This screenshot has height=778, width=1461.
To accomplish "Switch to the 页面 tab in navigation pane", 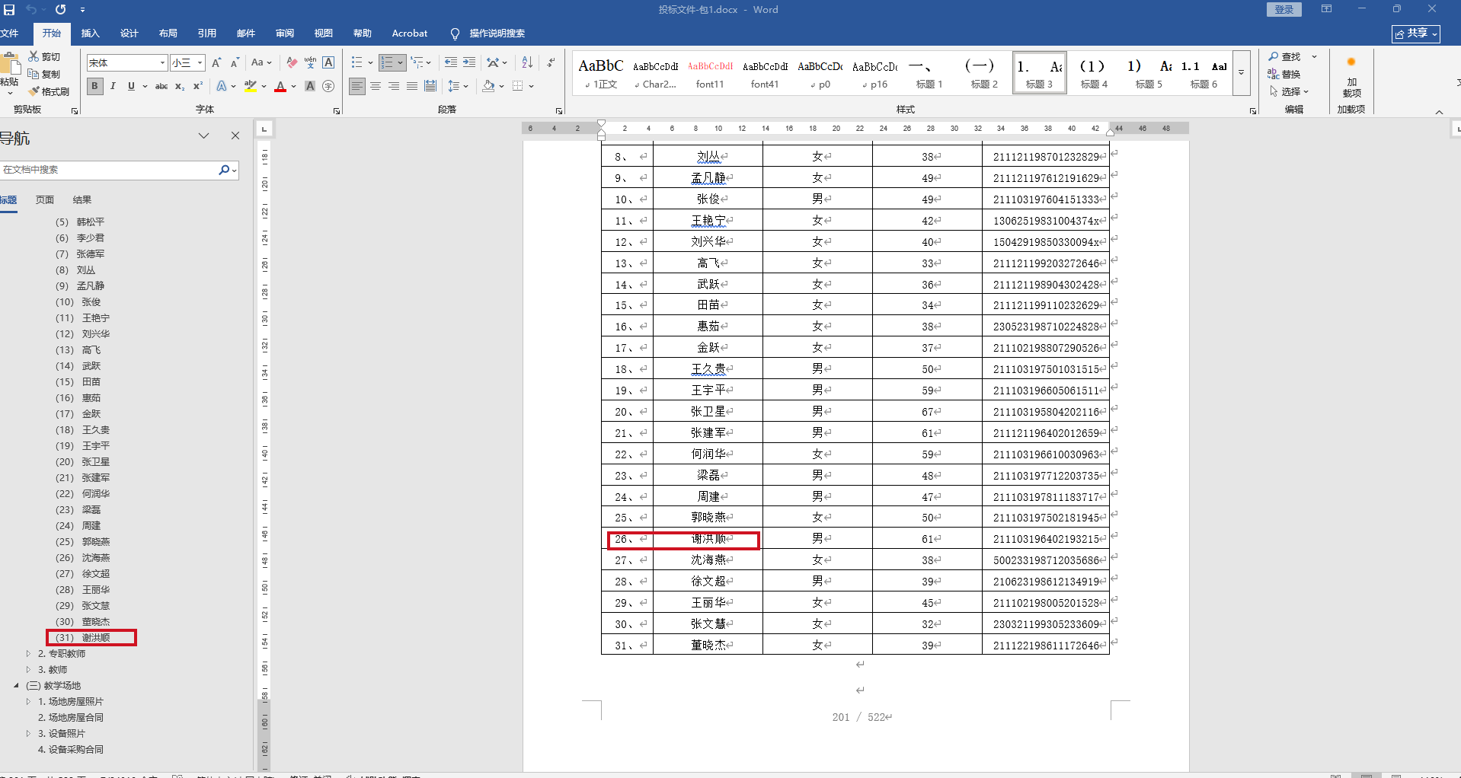I will (x=45, y=199).
